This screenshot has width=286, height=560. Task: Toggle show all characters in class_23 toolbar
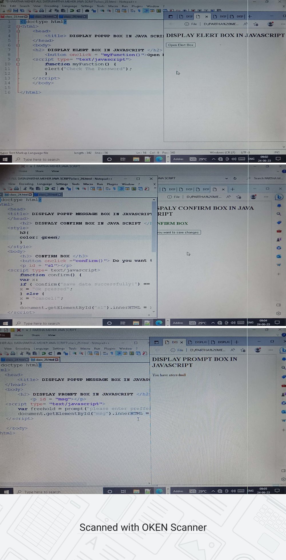click(x=139, y=11)
